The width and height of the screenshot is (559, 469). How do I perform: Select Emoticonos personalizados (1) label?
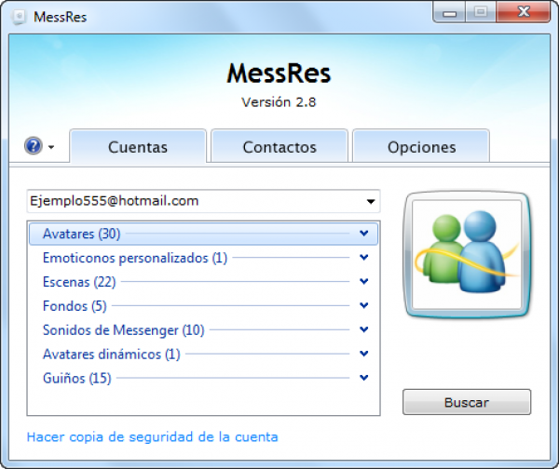pyautogui.click(x=135, y=258)
